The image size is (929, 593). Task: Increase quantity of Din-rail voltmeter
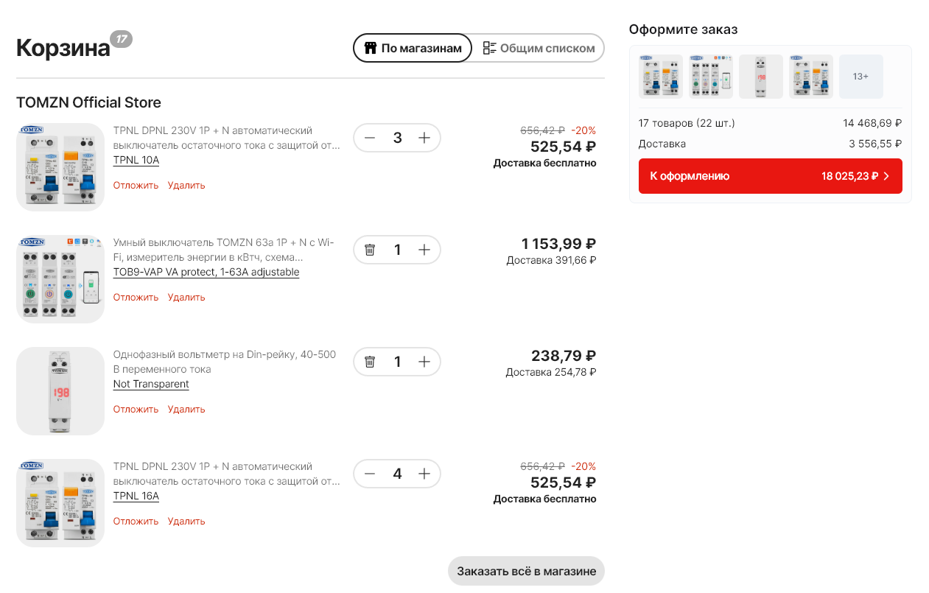pos(424,362)
